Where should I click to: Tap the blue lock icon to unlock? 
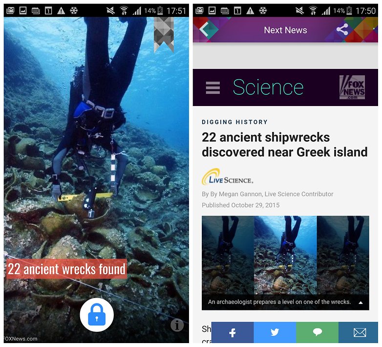click(x=97, y=315)
